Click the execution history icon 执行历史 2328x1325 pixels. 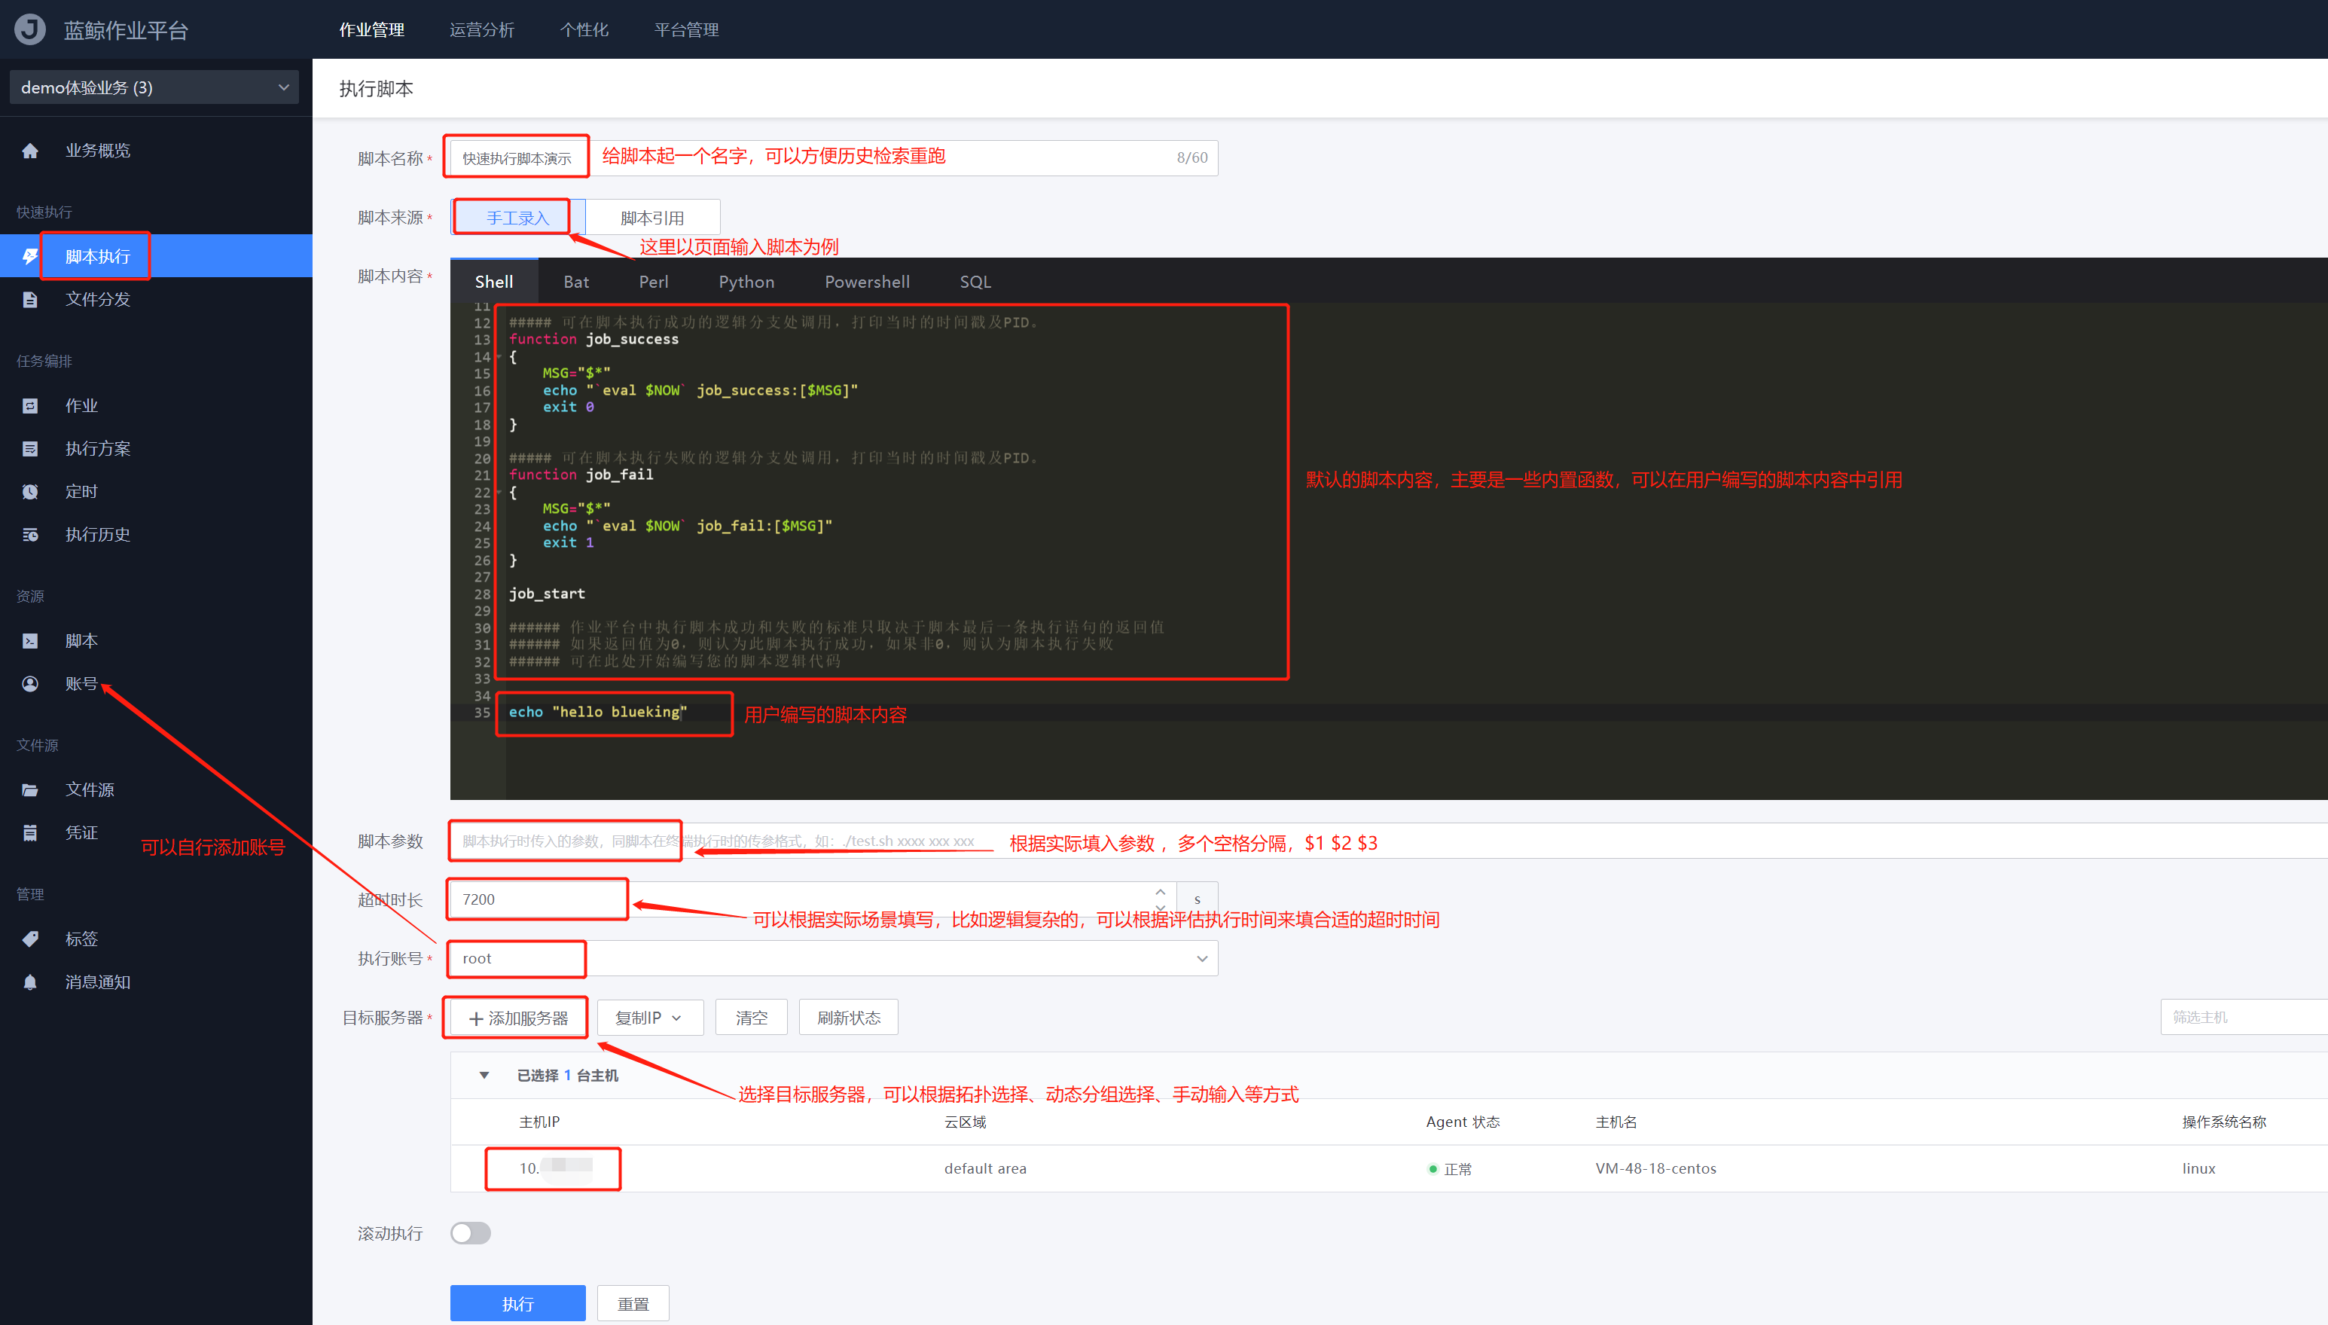click(30, 534)
